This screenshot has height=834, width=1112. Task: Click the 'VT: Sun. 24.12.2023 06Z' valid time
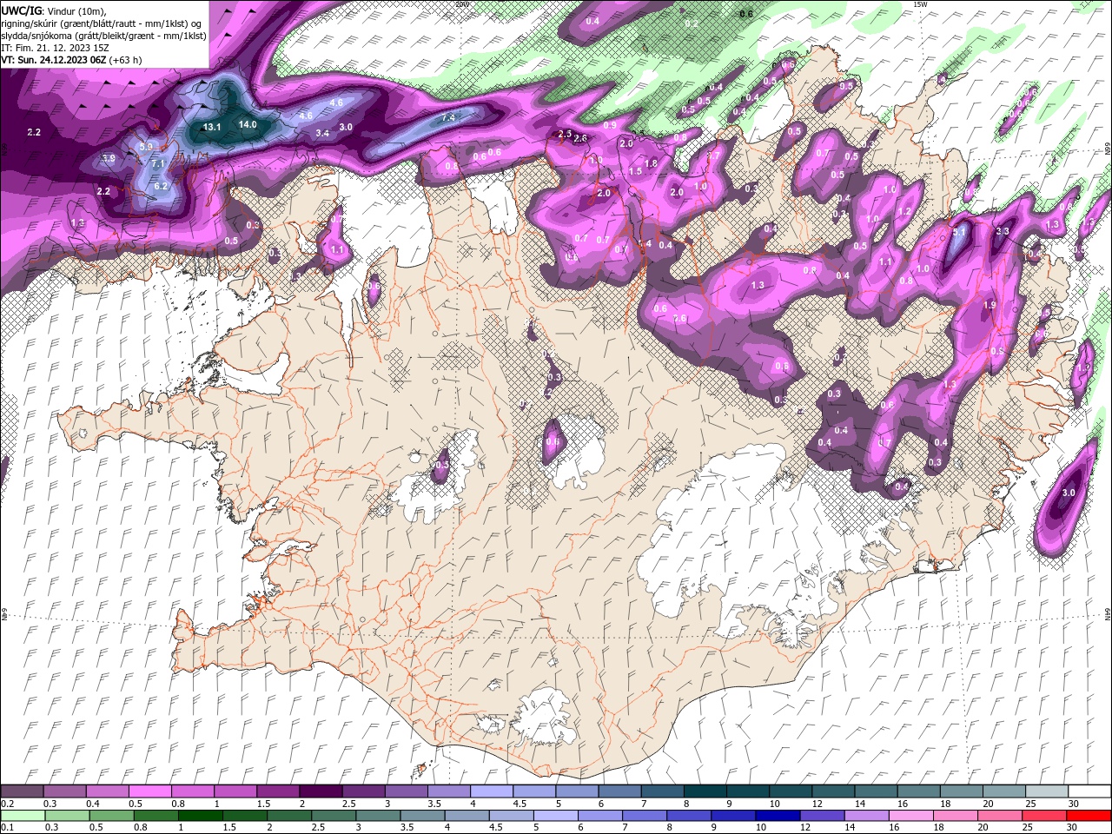click(54, 60)
